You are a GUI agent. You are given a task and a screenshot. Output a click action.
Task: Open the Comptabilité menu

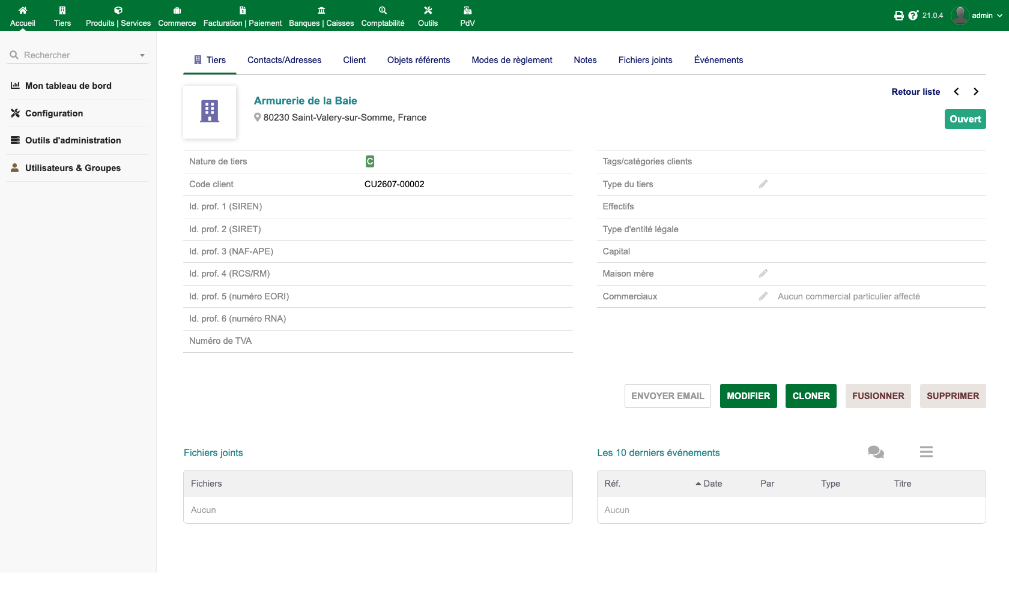coord(383,16)
